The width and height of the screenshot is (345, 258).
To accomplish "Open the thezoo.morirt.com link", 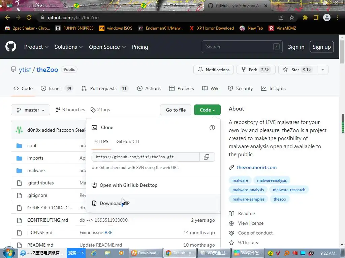I will coord(257,167).
